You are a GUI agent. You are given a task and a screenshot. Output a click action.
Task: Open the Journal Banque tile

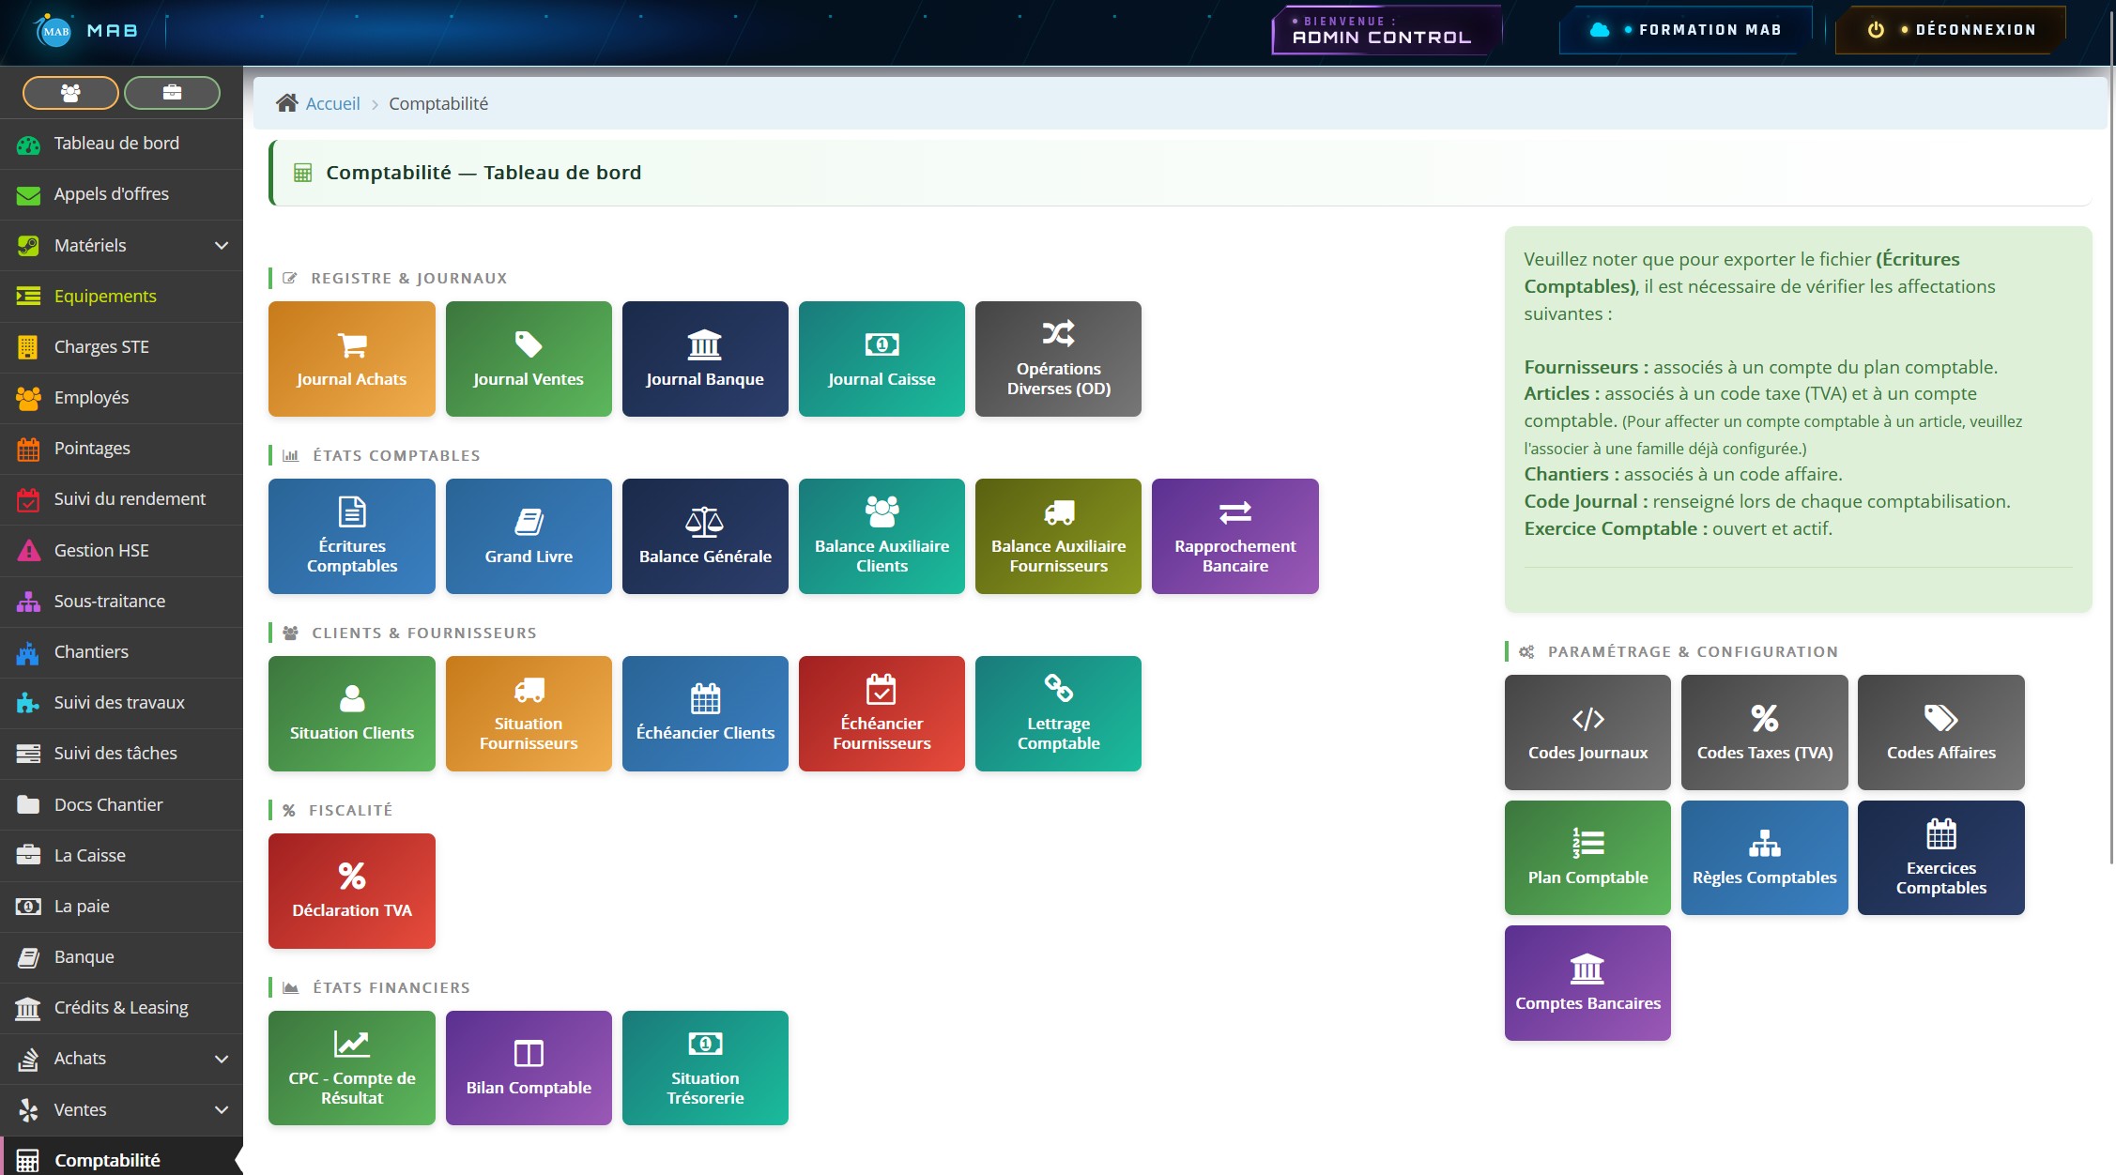point(705,359)
